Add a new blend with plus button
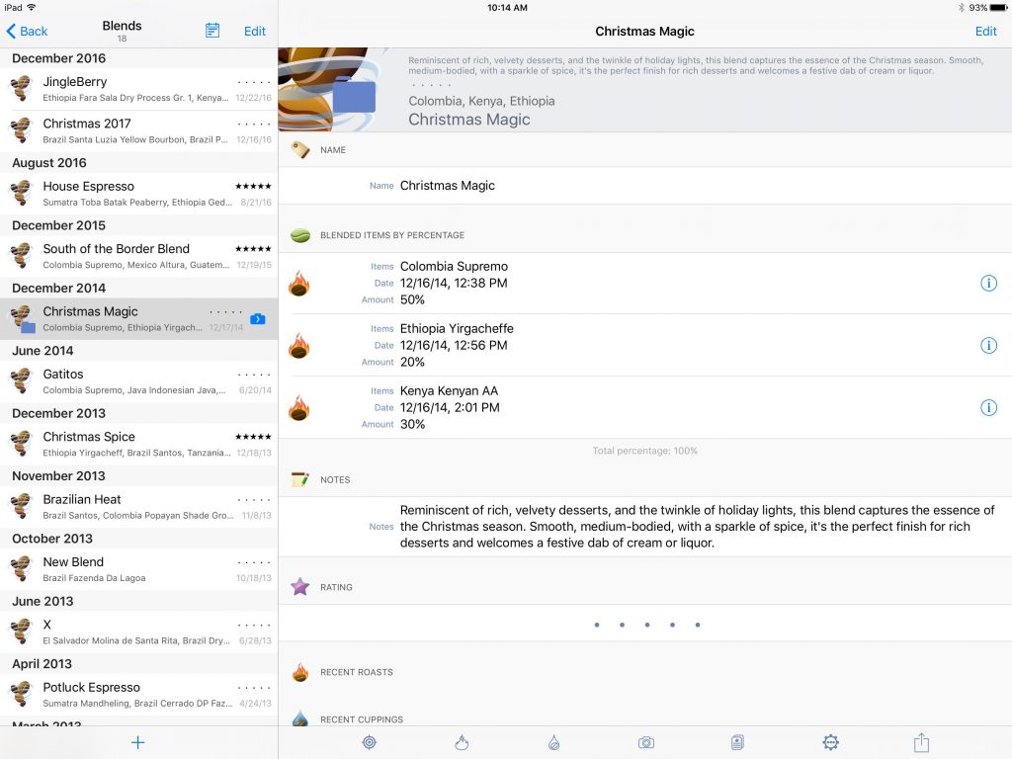Screen dimensions: 1012x759 click(138, 742)
